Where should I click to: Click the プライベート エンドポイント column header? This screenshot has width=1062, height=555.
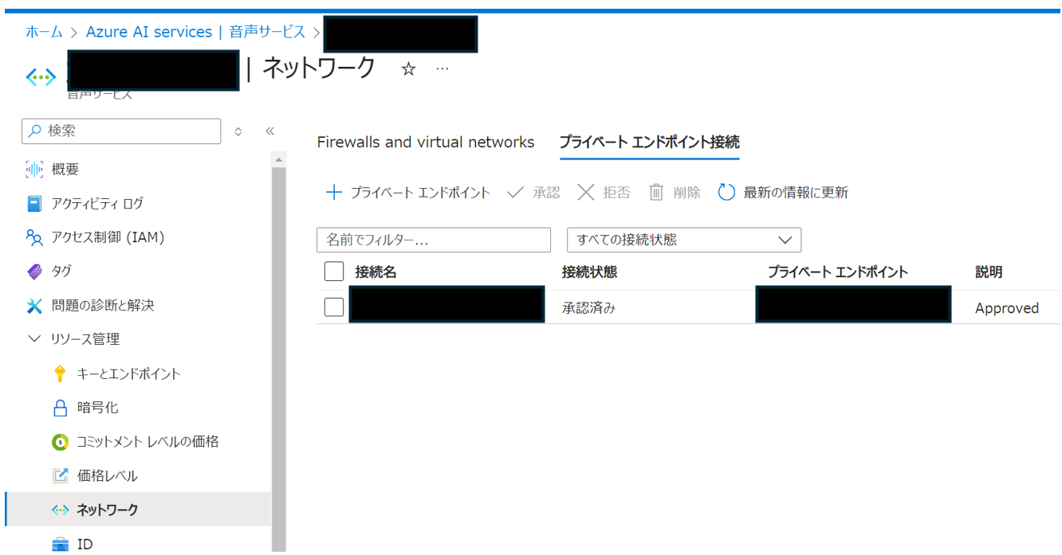[838, 272]
